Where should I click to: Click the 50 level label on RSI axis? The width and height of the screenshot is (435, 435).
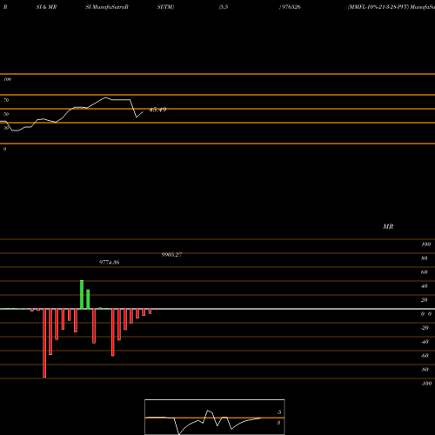[6, 114]
